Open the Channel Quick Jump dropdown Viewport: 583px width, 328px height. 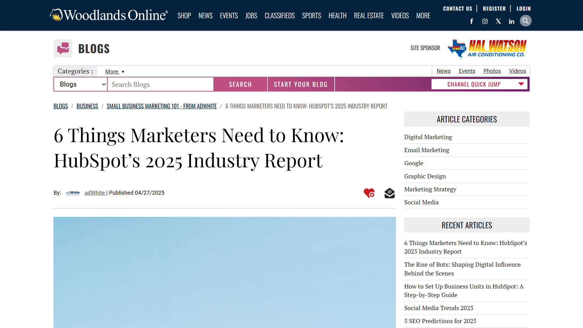479,84
